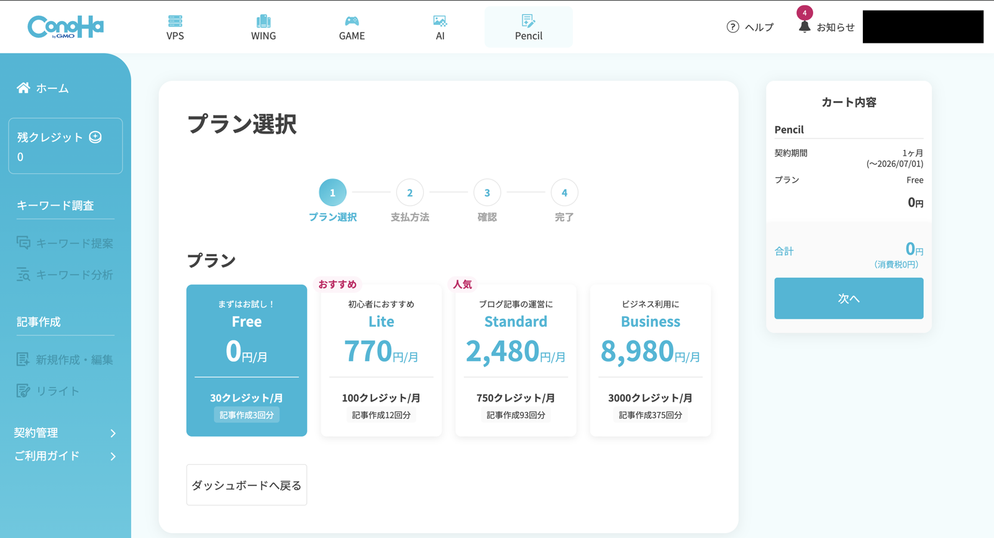Click 750クレジット/月 text
The image size is (994, 538).
click(x=516, y=398)
